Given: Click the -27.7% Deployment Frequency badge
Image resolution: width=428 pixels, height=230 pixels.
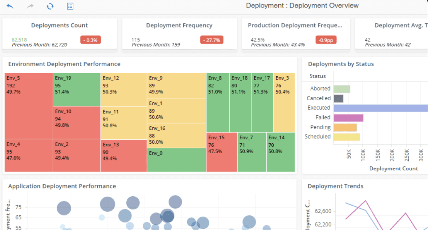Looking at the screenshot, I should click(212, 40).
